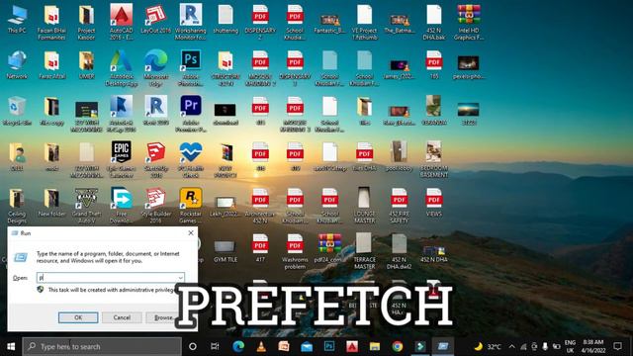Viewport: 633px width, 356px height.
Task: Switch the ENG UK input language
Action: coord(570,346)
